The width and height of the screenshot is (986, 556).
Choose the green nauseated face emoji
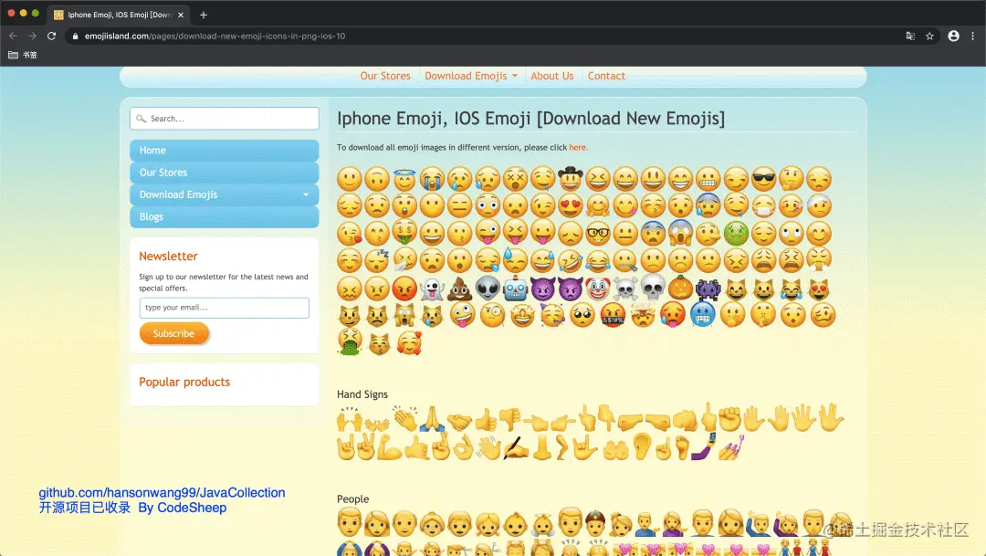[736, 234]
